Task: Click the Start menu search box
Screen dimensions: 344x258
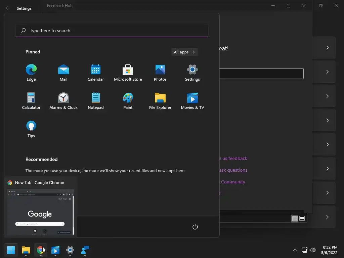Action: 112,31
